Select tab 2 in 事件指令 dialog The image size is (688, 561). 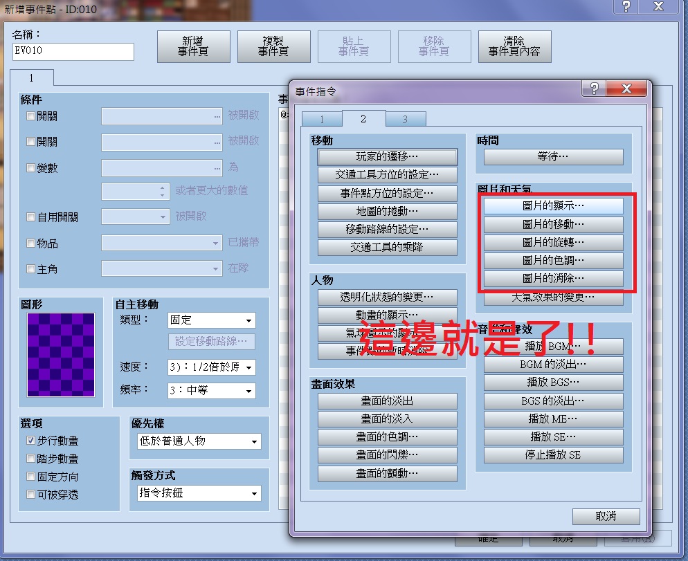tap(363, 118)
